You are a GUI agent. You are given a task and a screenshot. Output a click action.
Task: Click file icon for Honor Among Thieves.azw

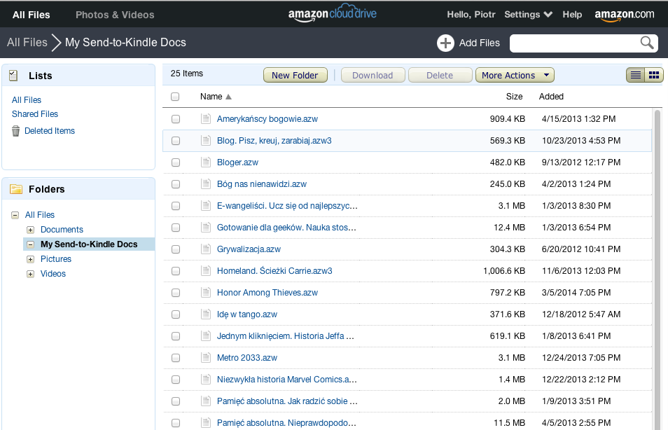206,293
